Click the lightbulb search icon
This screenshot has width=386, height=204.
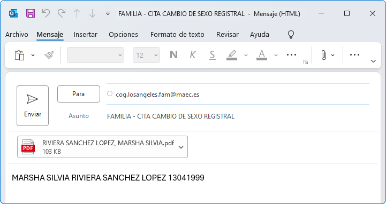coord(291,35)
